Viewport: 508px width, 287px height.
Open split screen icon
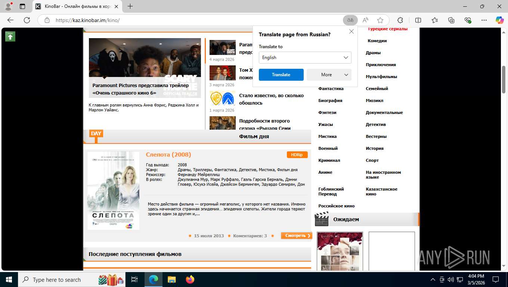pos(418,20)
